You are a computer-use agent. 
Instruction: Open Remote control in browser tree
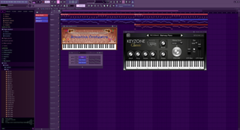click(9, 21)
